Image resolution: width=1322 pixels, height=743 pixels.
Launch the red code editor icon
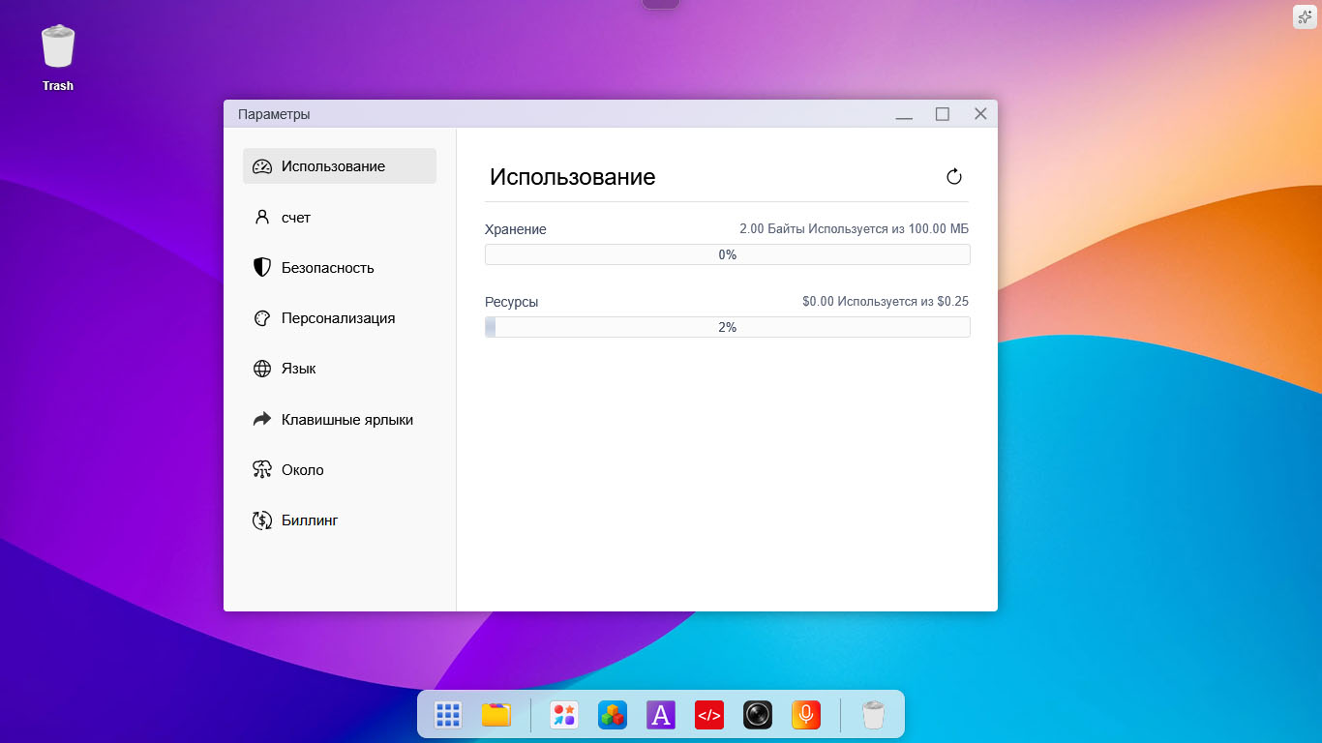[709, 715]
